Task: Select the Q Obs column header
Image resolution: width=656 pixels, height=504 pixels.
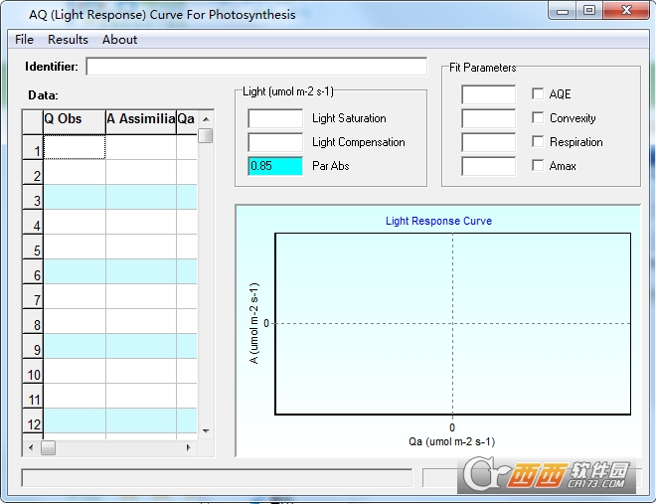Action: (75, 122)
